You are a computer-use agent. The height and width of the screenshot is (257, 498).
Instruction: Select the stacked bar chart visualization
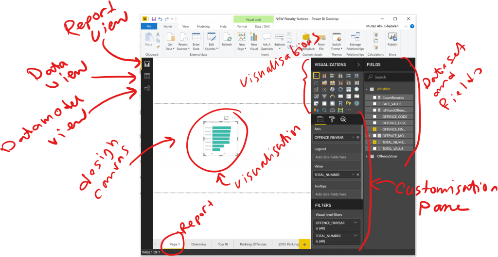(316, 75)
